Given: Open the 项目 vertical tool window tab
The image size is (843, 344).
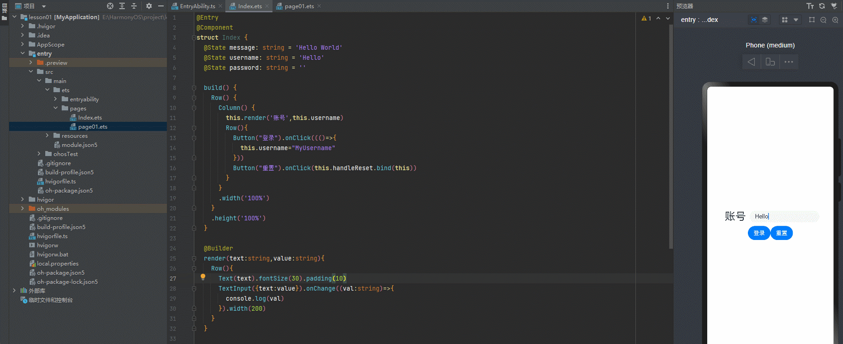Looking at the screenshot, I should point(4,7).
